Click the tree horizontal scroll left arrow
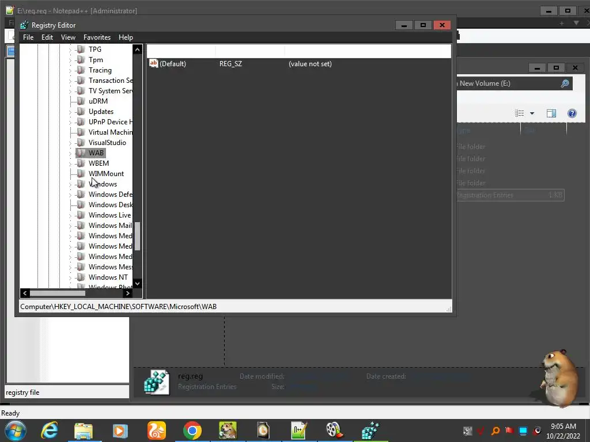Viewport: 590px width, 442px height. pos(25,293)
